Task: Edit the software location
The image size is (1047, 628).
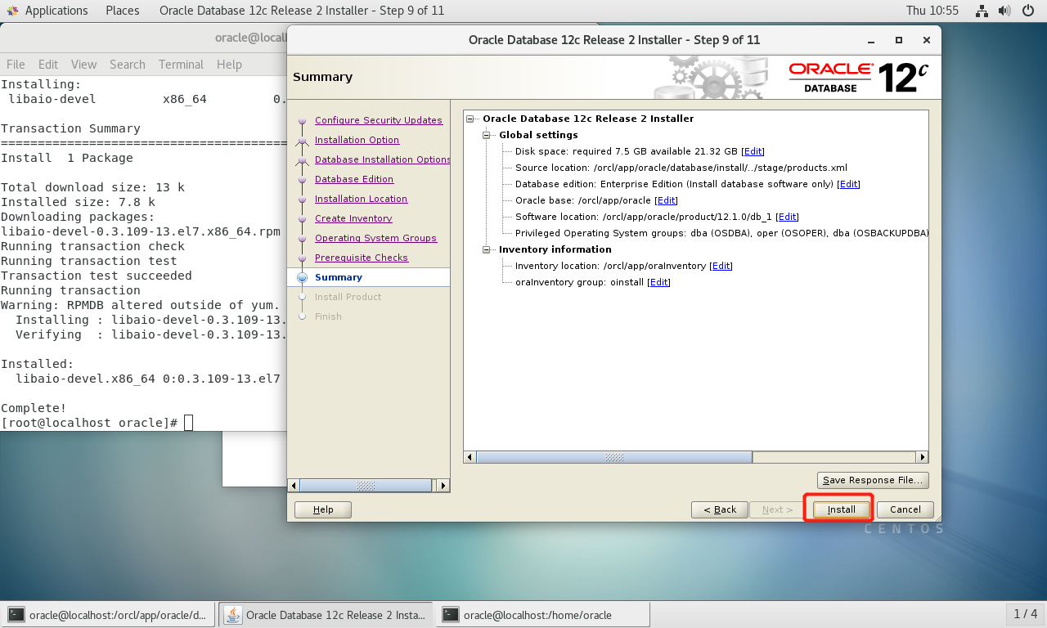Action: click(788, 217)
